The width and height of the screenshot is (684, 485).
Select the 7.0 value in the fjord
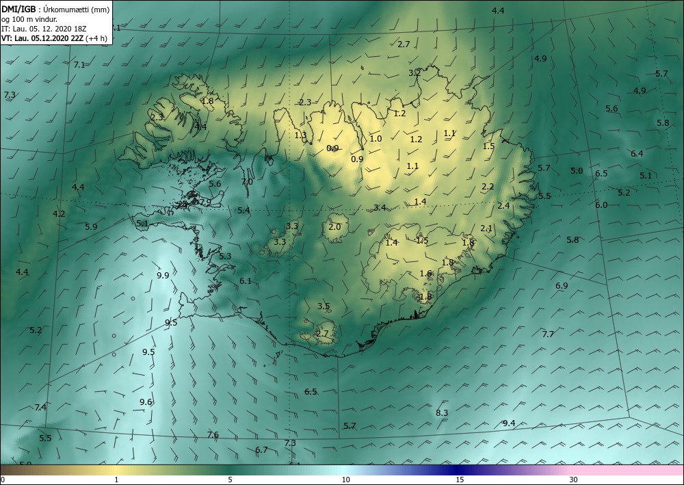[x=247, y=182]
